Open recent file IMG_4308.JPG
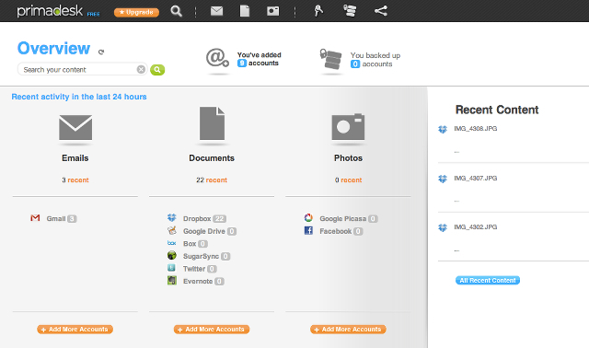The height and width of the screenshot is (348, 589). tap(476, 129)
